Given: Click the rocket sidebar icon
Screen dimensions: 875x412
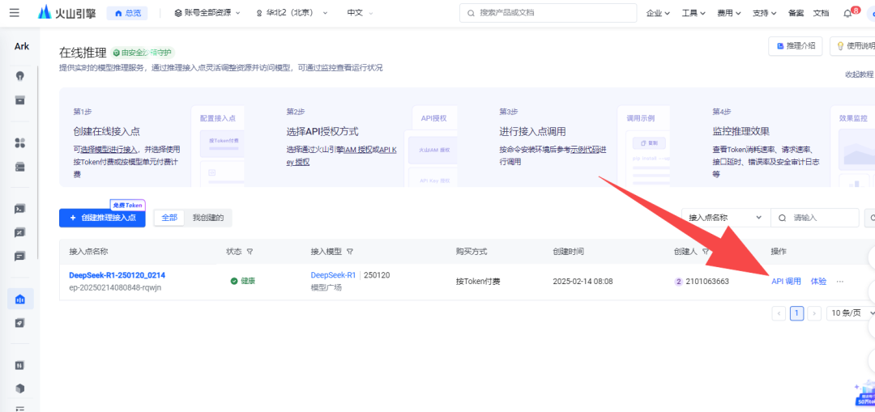Looking at the screenshot, I should tap(20, 323).
